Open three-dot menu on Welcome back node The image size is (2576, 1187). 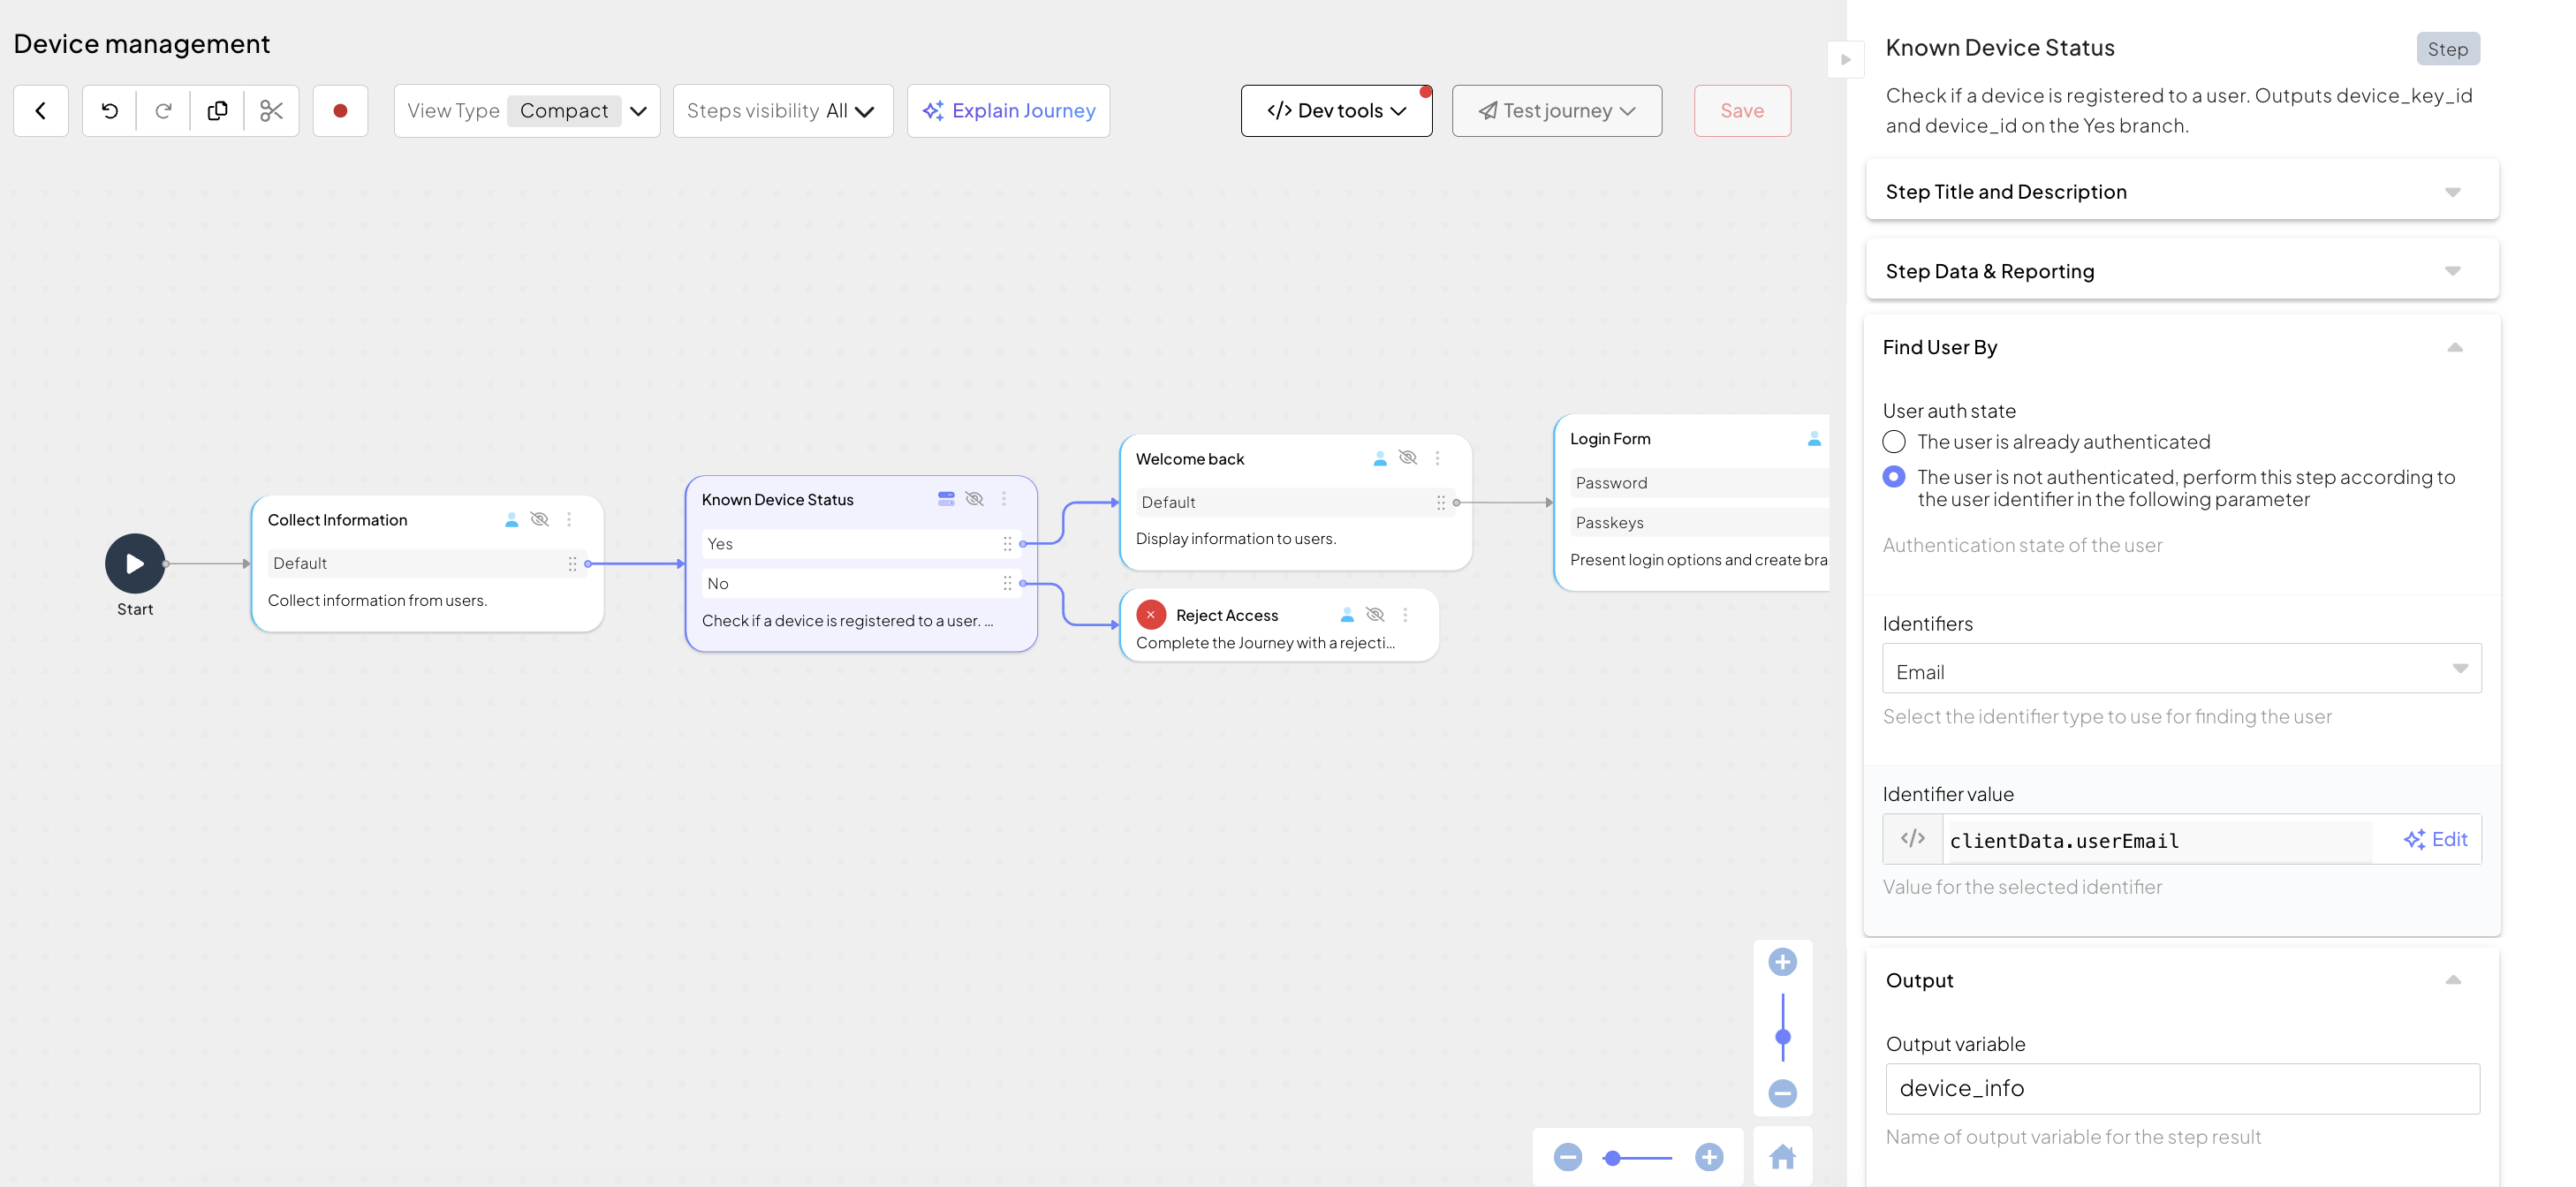(1438, 458)
